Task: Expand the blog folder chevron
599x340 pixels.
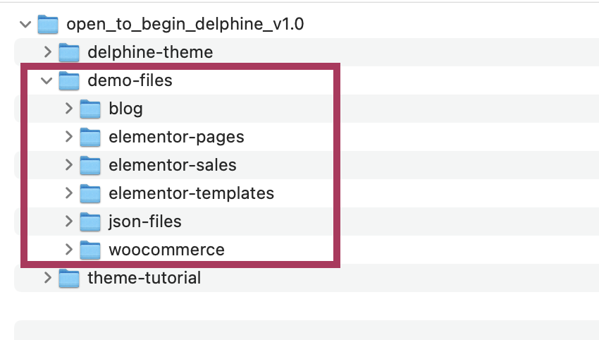Action: pos(68,109)
